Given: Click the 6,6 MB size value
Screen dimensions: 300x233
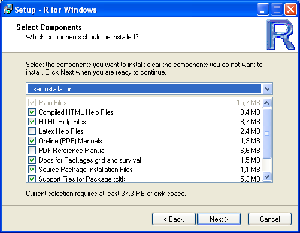Looking at the screenshot, I should coord(250,151).
